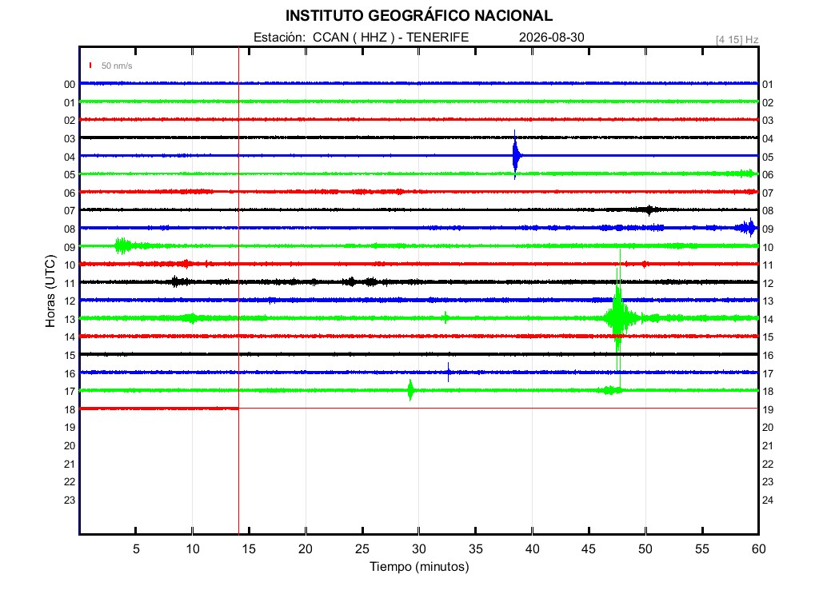
Task: Click the large green seismic event at hour 13
Action: point(619,317)
